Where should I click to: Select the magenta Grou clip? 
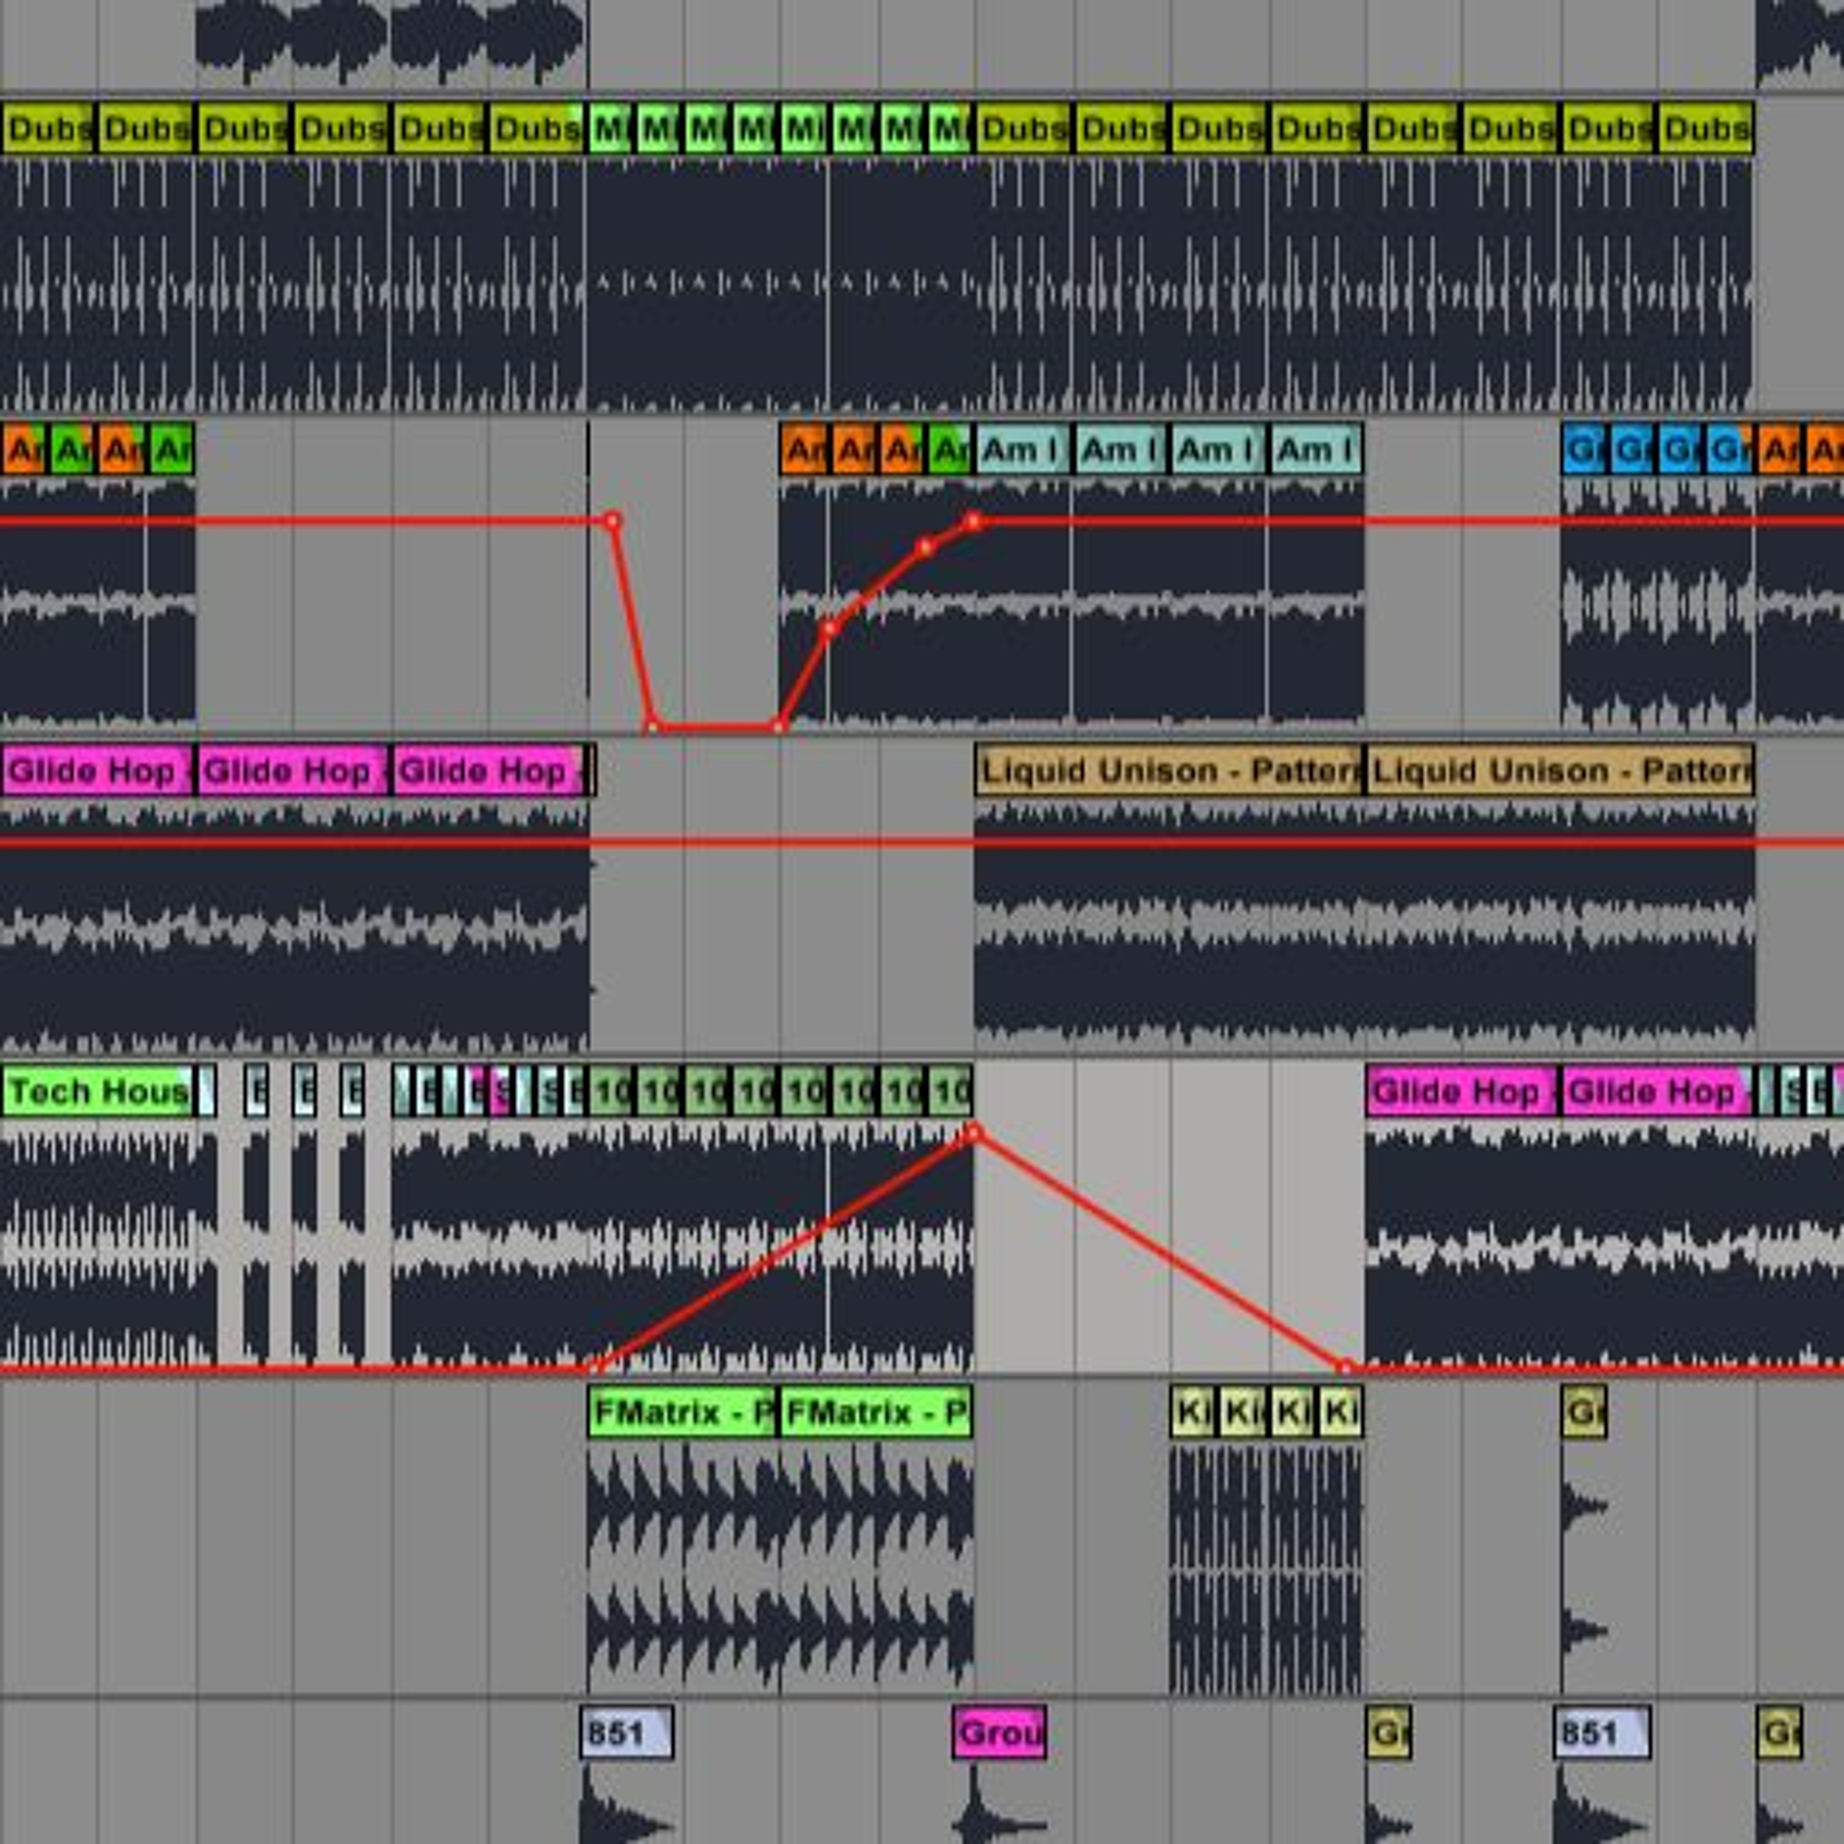click(x=999, y=1733)
